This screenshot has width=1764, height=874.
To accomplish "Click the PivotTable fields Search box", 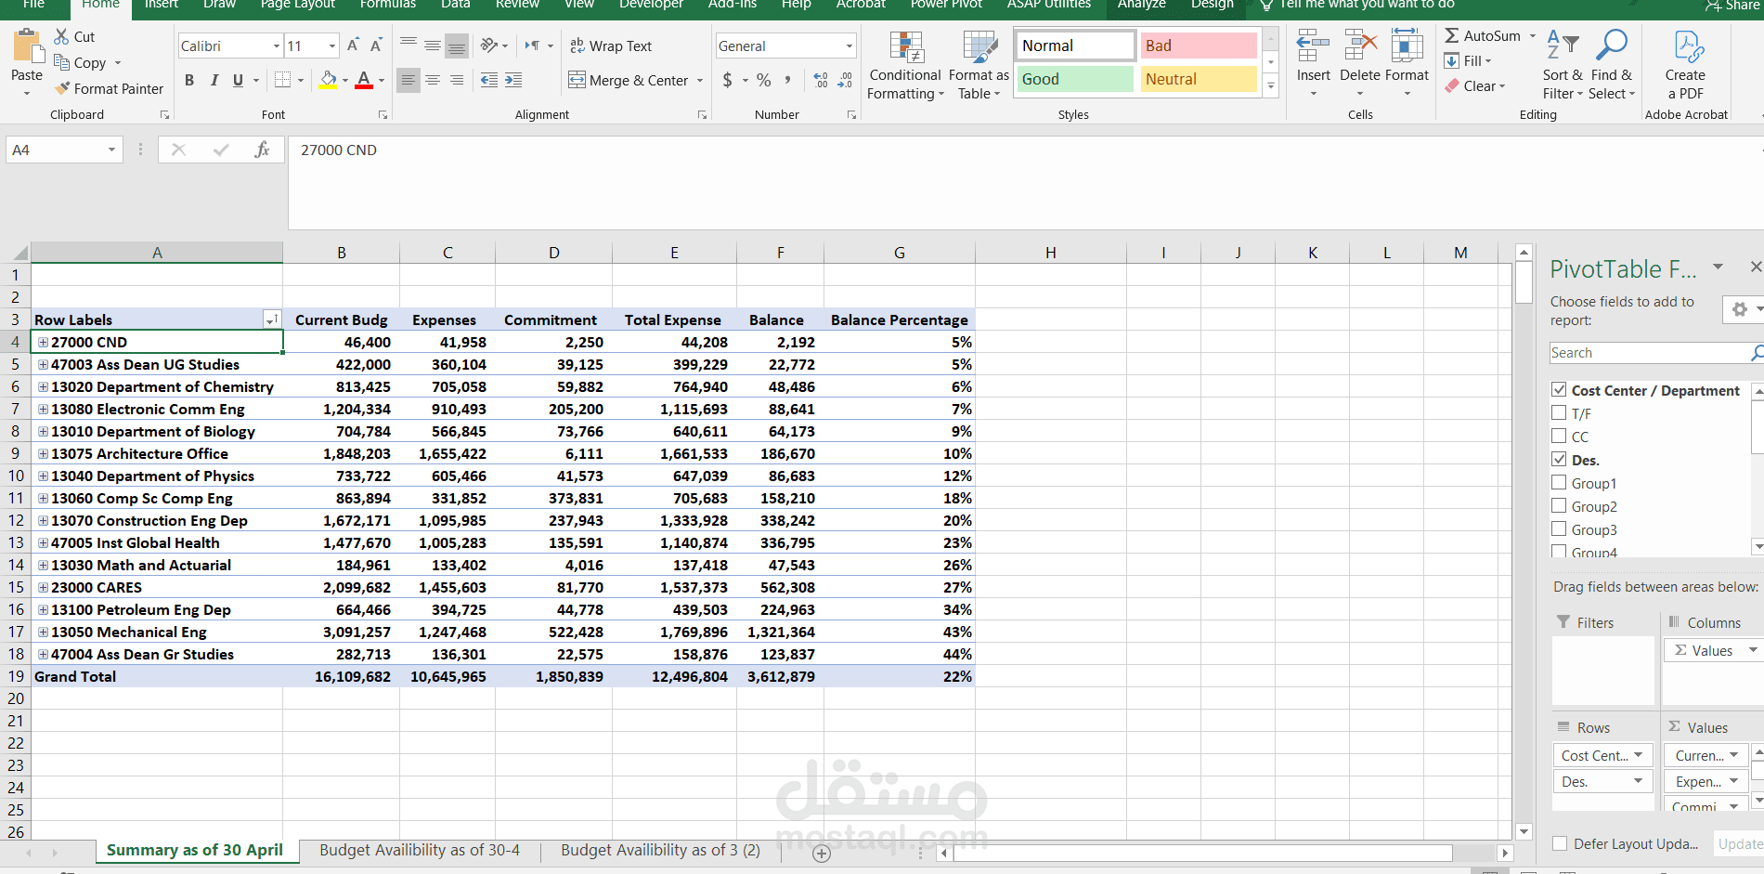I will [x=1650, y=353].
